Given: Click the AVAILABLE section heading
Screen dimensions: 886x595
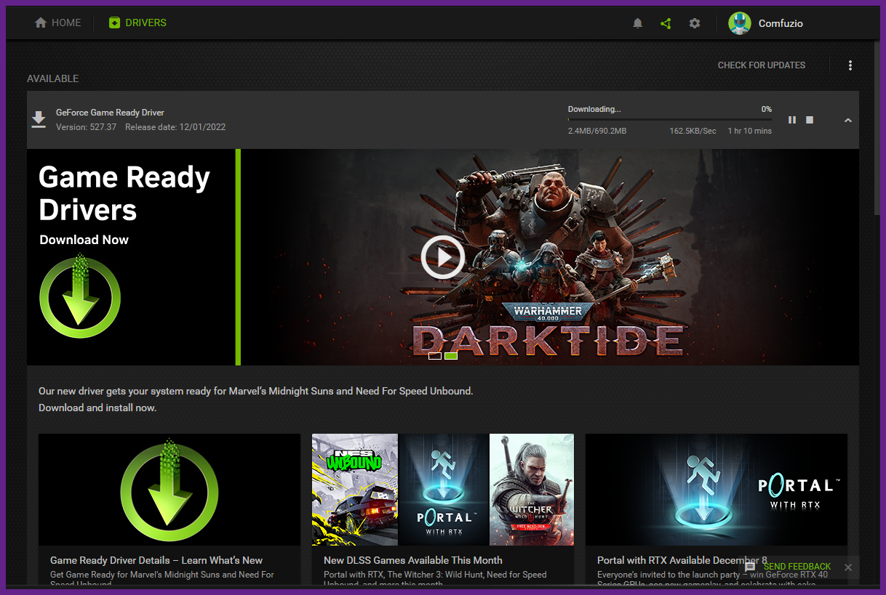Looking at the screenshot, I should click(x=53, y=78).
